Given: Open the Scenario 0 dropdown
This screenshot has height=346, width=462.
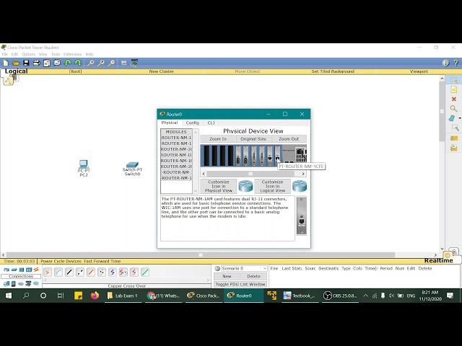Looking at the screenshot, I should click(244, 268).
